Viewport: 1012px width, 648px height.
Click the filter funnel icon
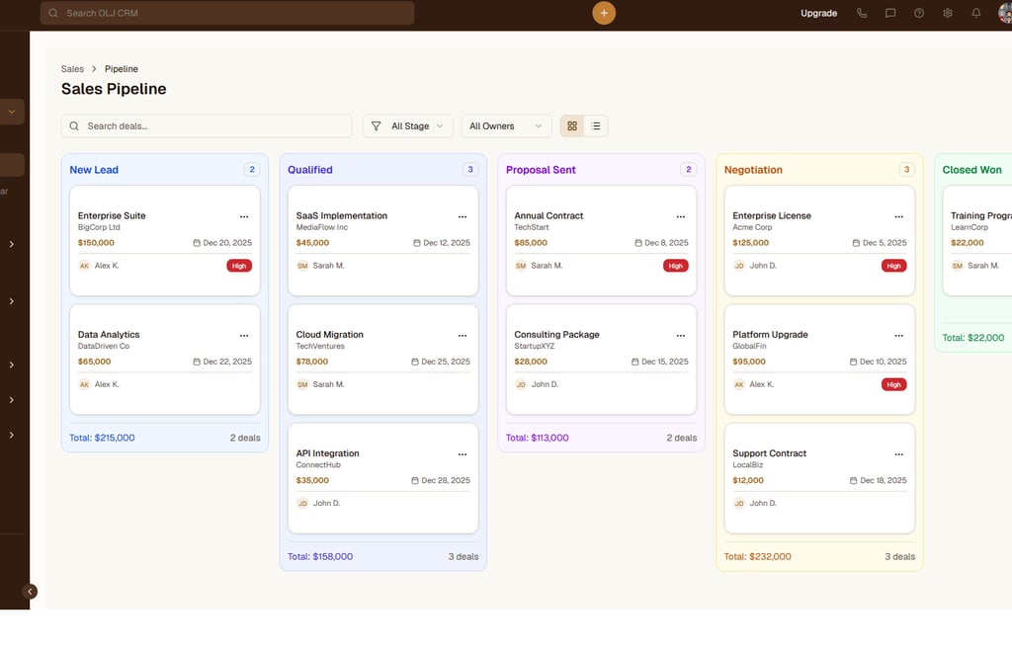[376, 125]
